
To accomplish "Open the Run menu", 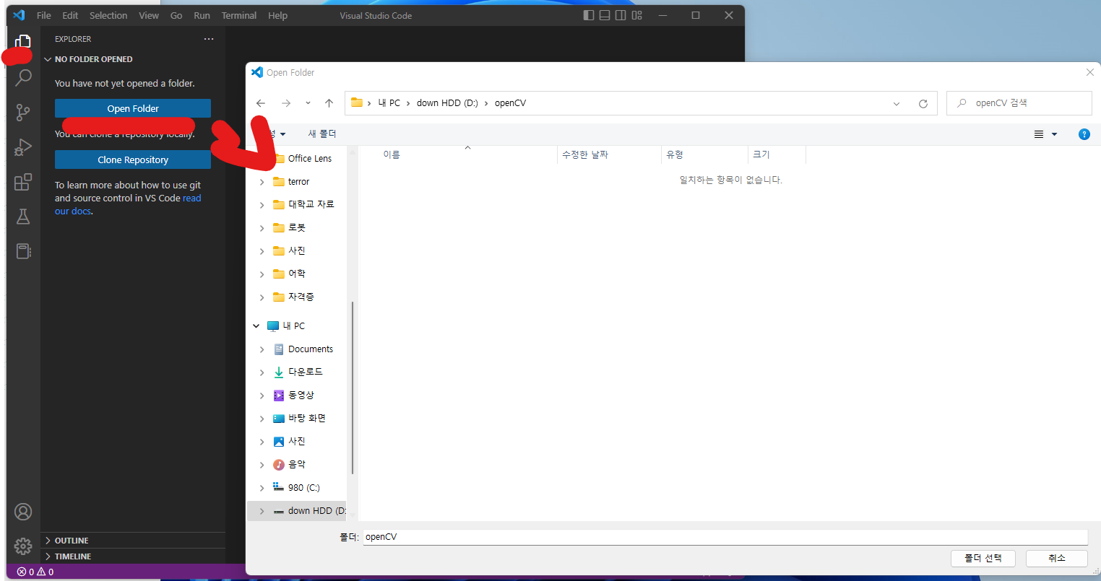I will tap(202, 15).
